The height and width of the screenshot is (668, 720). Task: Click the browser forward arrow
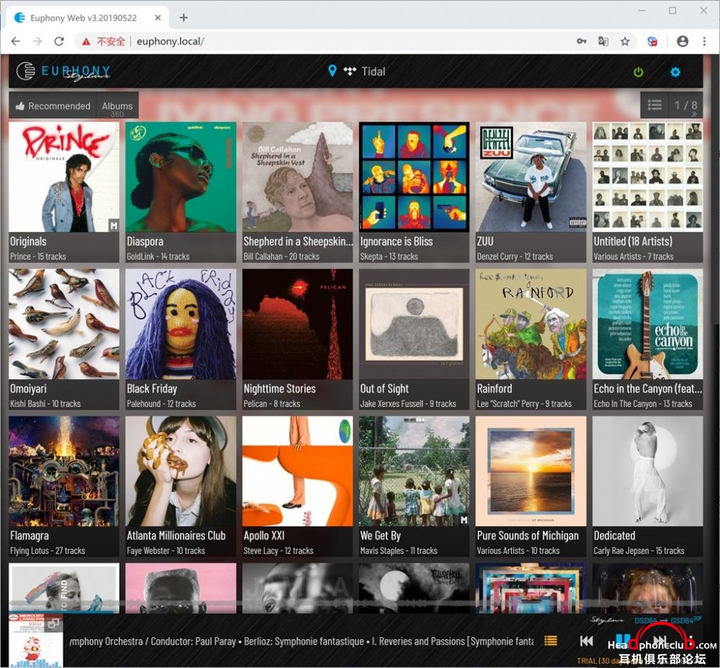pos(37,41)
